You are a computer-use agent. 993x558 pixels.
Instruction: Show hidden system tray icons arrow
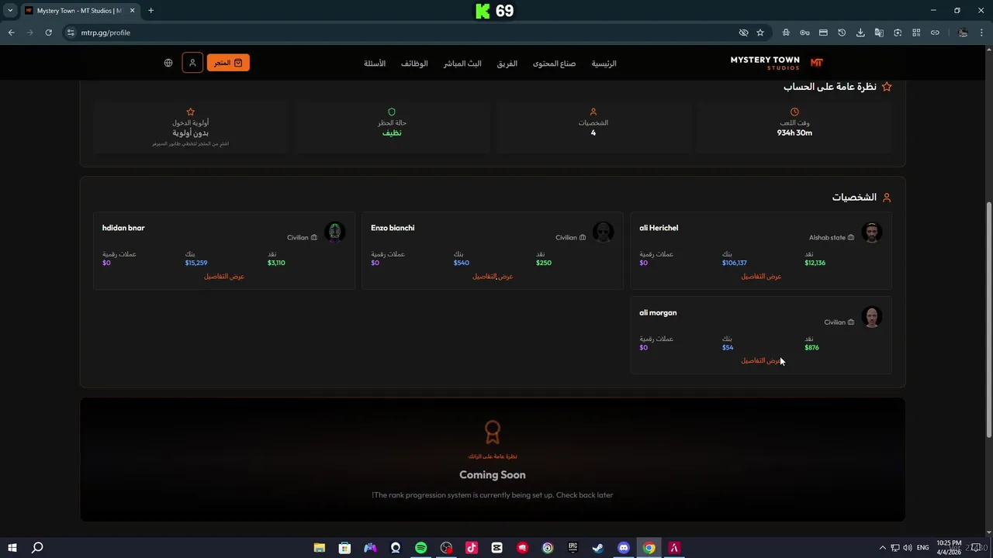(882, 548)
